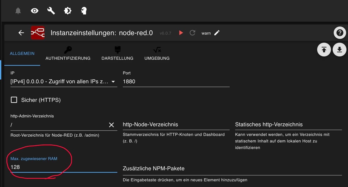Open the IP address dropdown
This screenshot has width=348, height=187.
(x=64, y=82)
